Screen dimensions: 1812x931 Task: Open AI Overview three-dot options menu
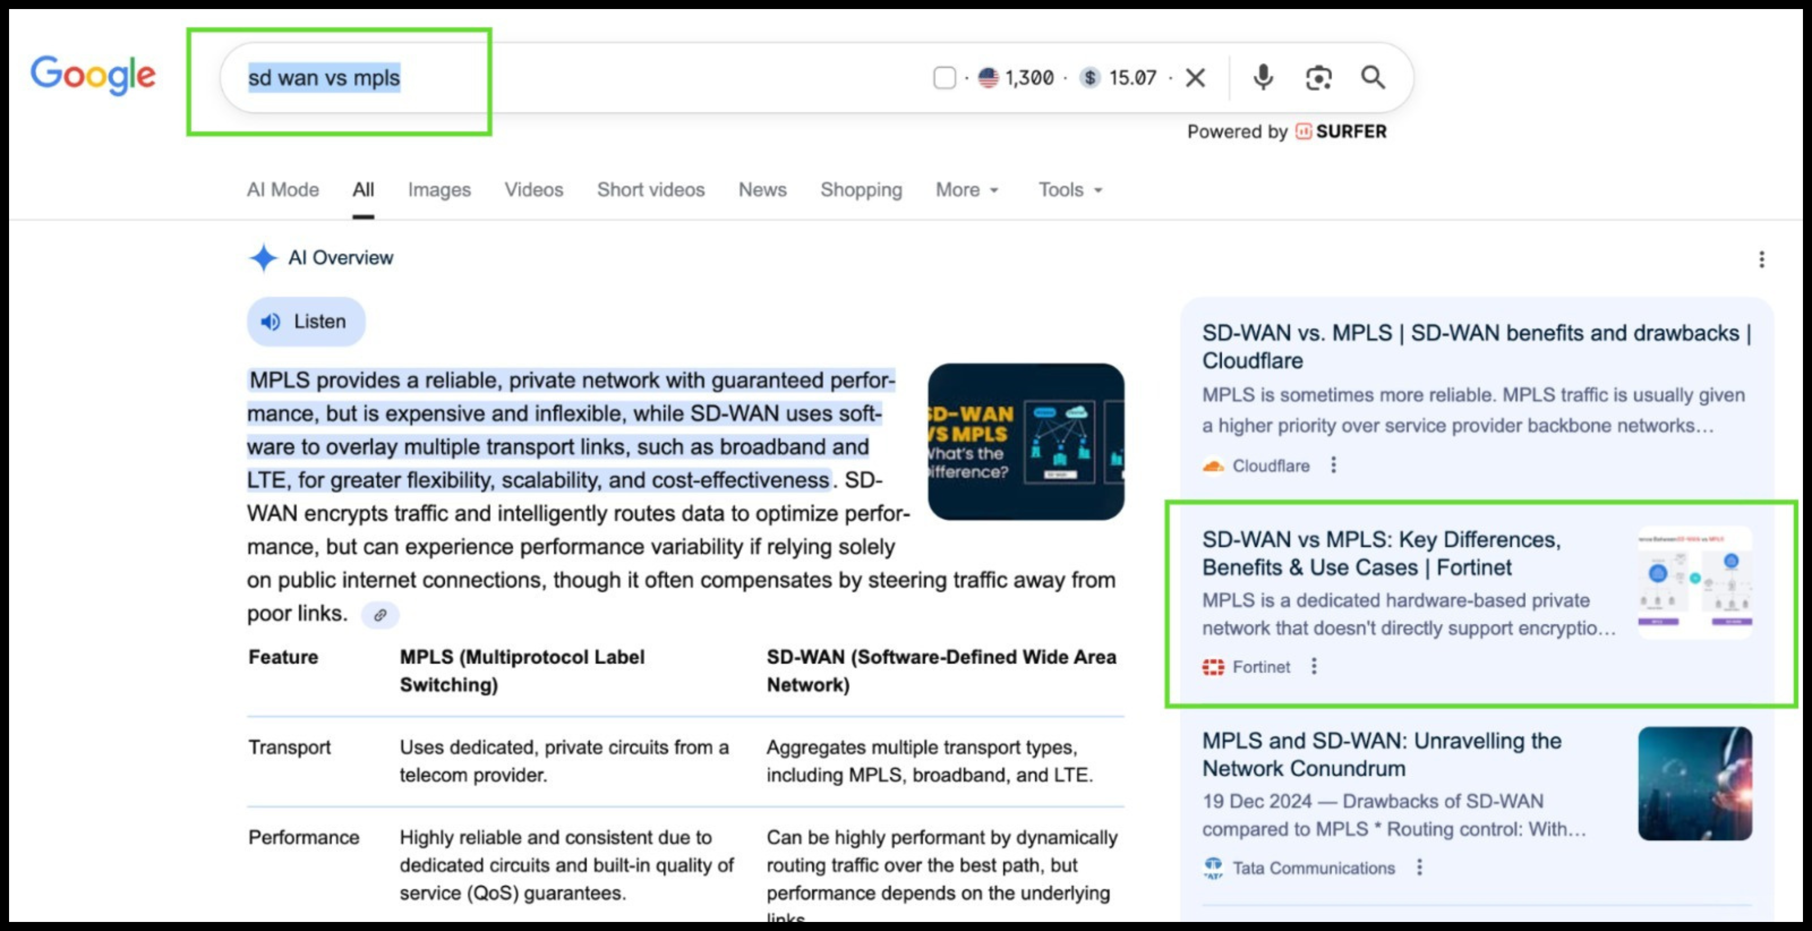1761,259
